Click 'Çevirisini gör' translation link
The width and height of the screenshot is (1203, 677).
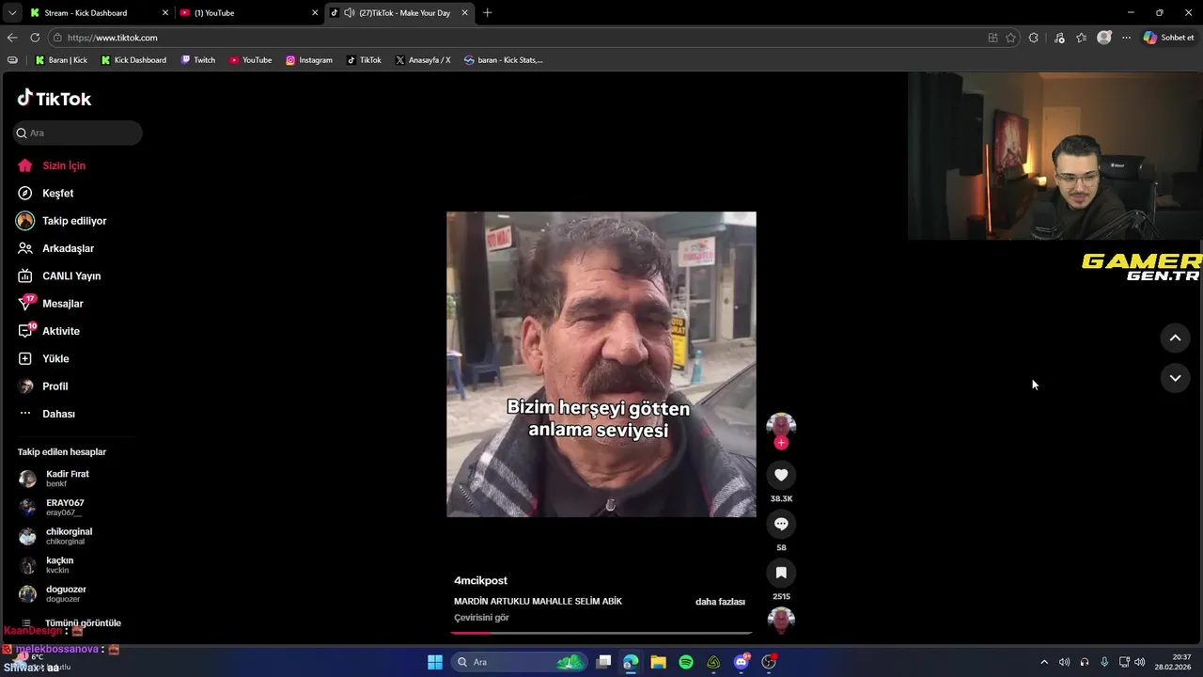click(481, 618)
